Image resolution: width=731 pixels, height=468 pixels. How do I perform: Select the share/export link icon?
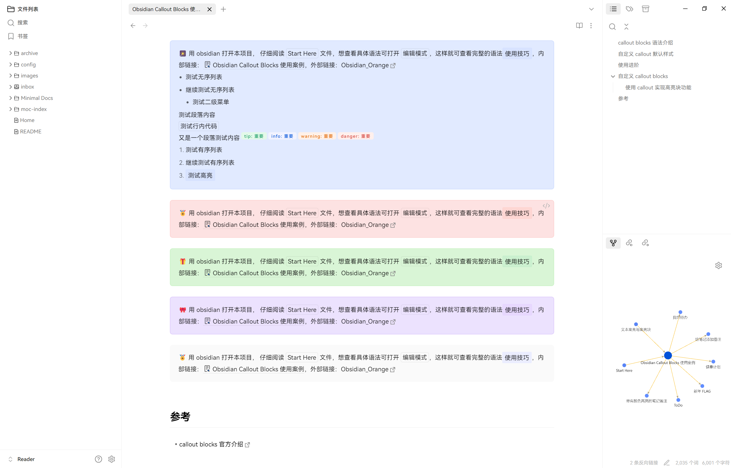click(645, 243)
